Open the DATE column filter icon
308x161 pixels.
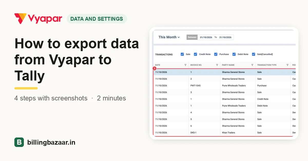coord(186,65)
